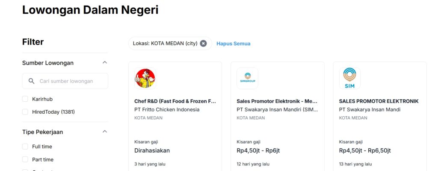Select the Rp4,50jt - Rp6,50jt salary card
The width and height of the screenshot is (438, 171).
coord(380,116)
